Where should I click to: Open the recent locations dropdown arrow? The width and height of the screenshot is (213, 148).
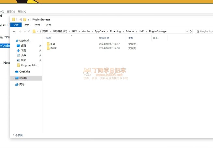(x=25, y=31)
